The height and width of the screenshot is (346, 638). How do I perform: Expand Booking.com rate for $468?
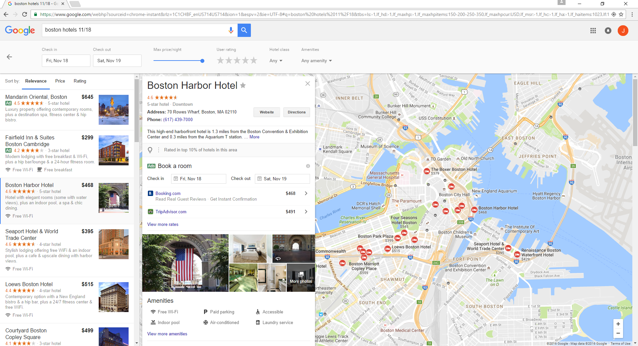[x=306, y=193]
